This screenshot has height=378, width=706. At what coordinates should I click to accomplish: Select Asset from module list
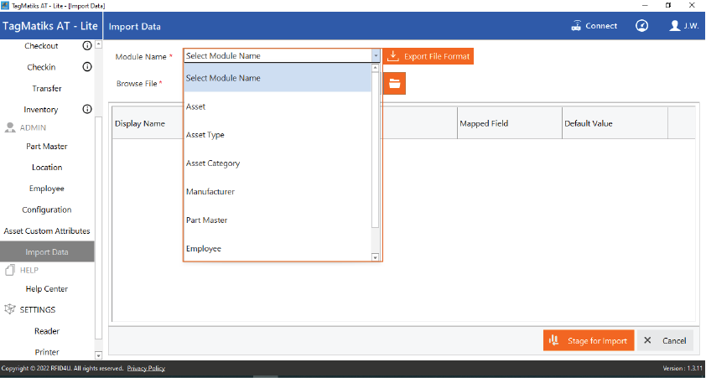(x=195, y=106)
